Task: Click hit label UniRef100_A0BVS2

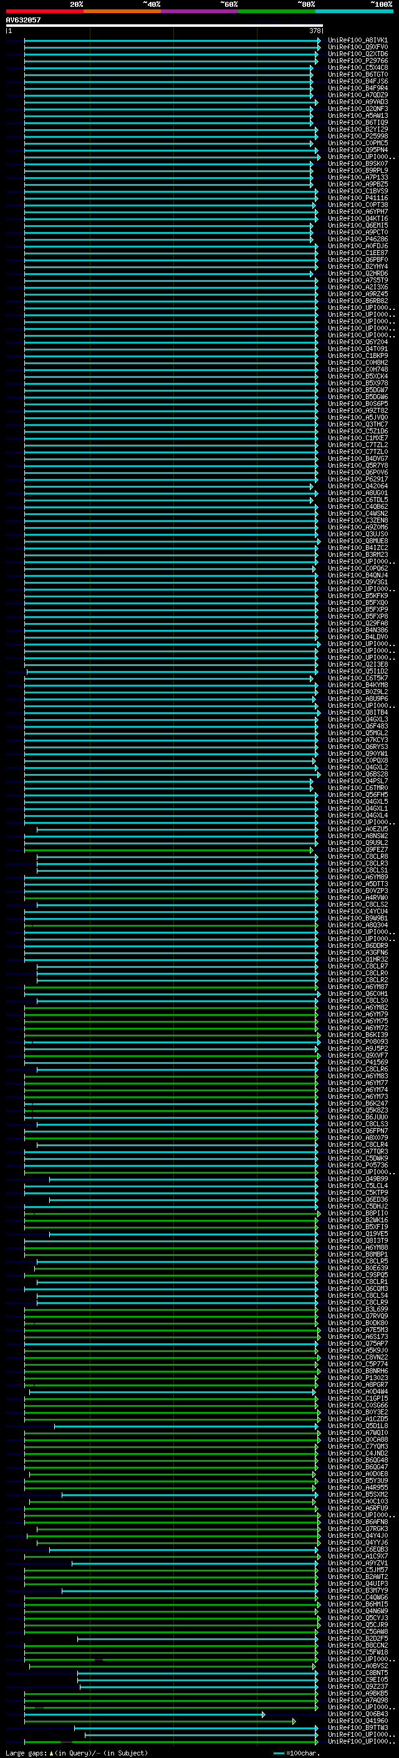Action: pos(358,1666)
